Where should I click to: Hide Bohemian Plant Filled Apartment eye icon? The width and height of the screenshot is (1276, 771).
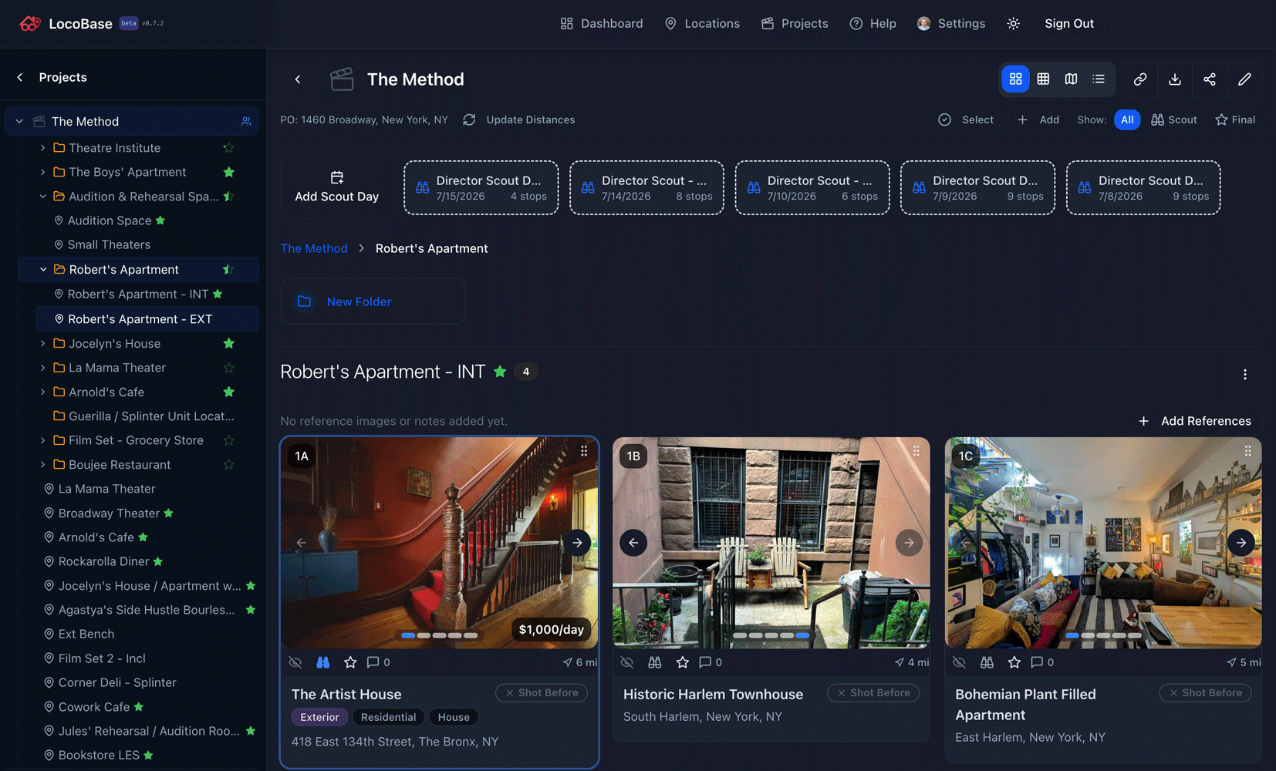click(959, 662)
